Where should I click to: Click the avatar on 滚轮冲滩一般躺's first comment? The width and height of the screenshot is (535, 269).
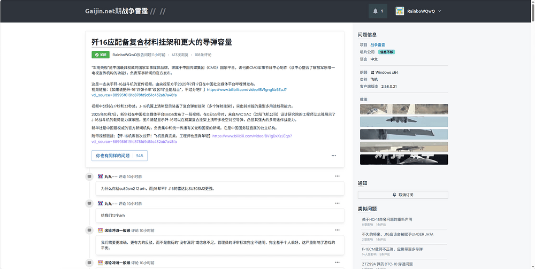coord(101,230)
